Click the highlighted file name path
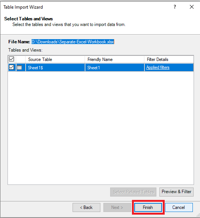The image size is (200, 218). (73, 42)
